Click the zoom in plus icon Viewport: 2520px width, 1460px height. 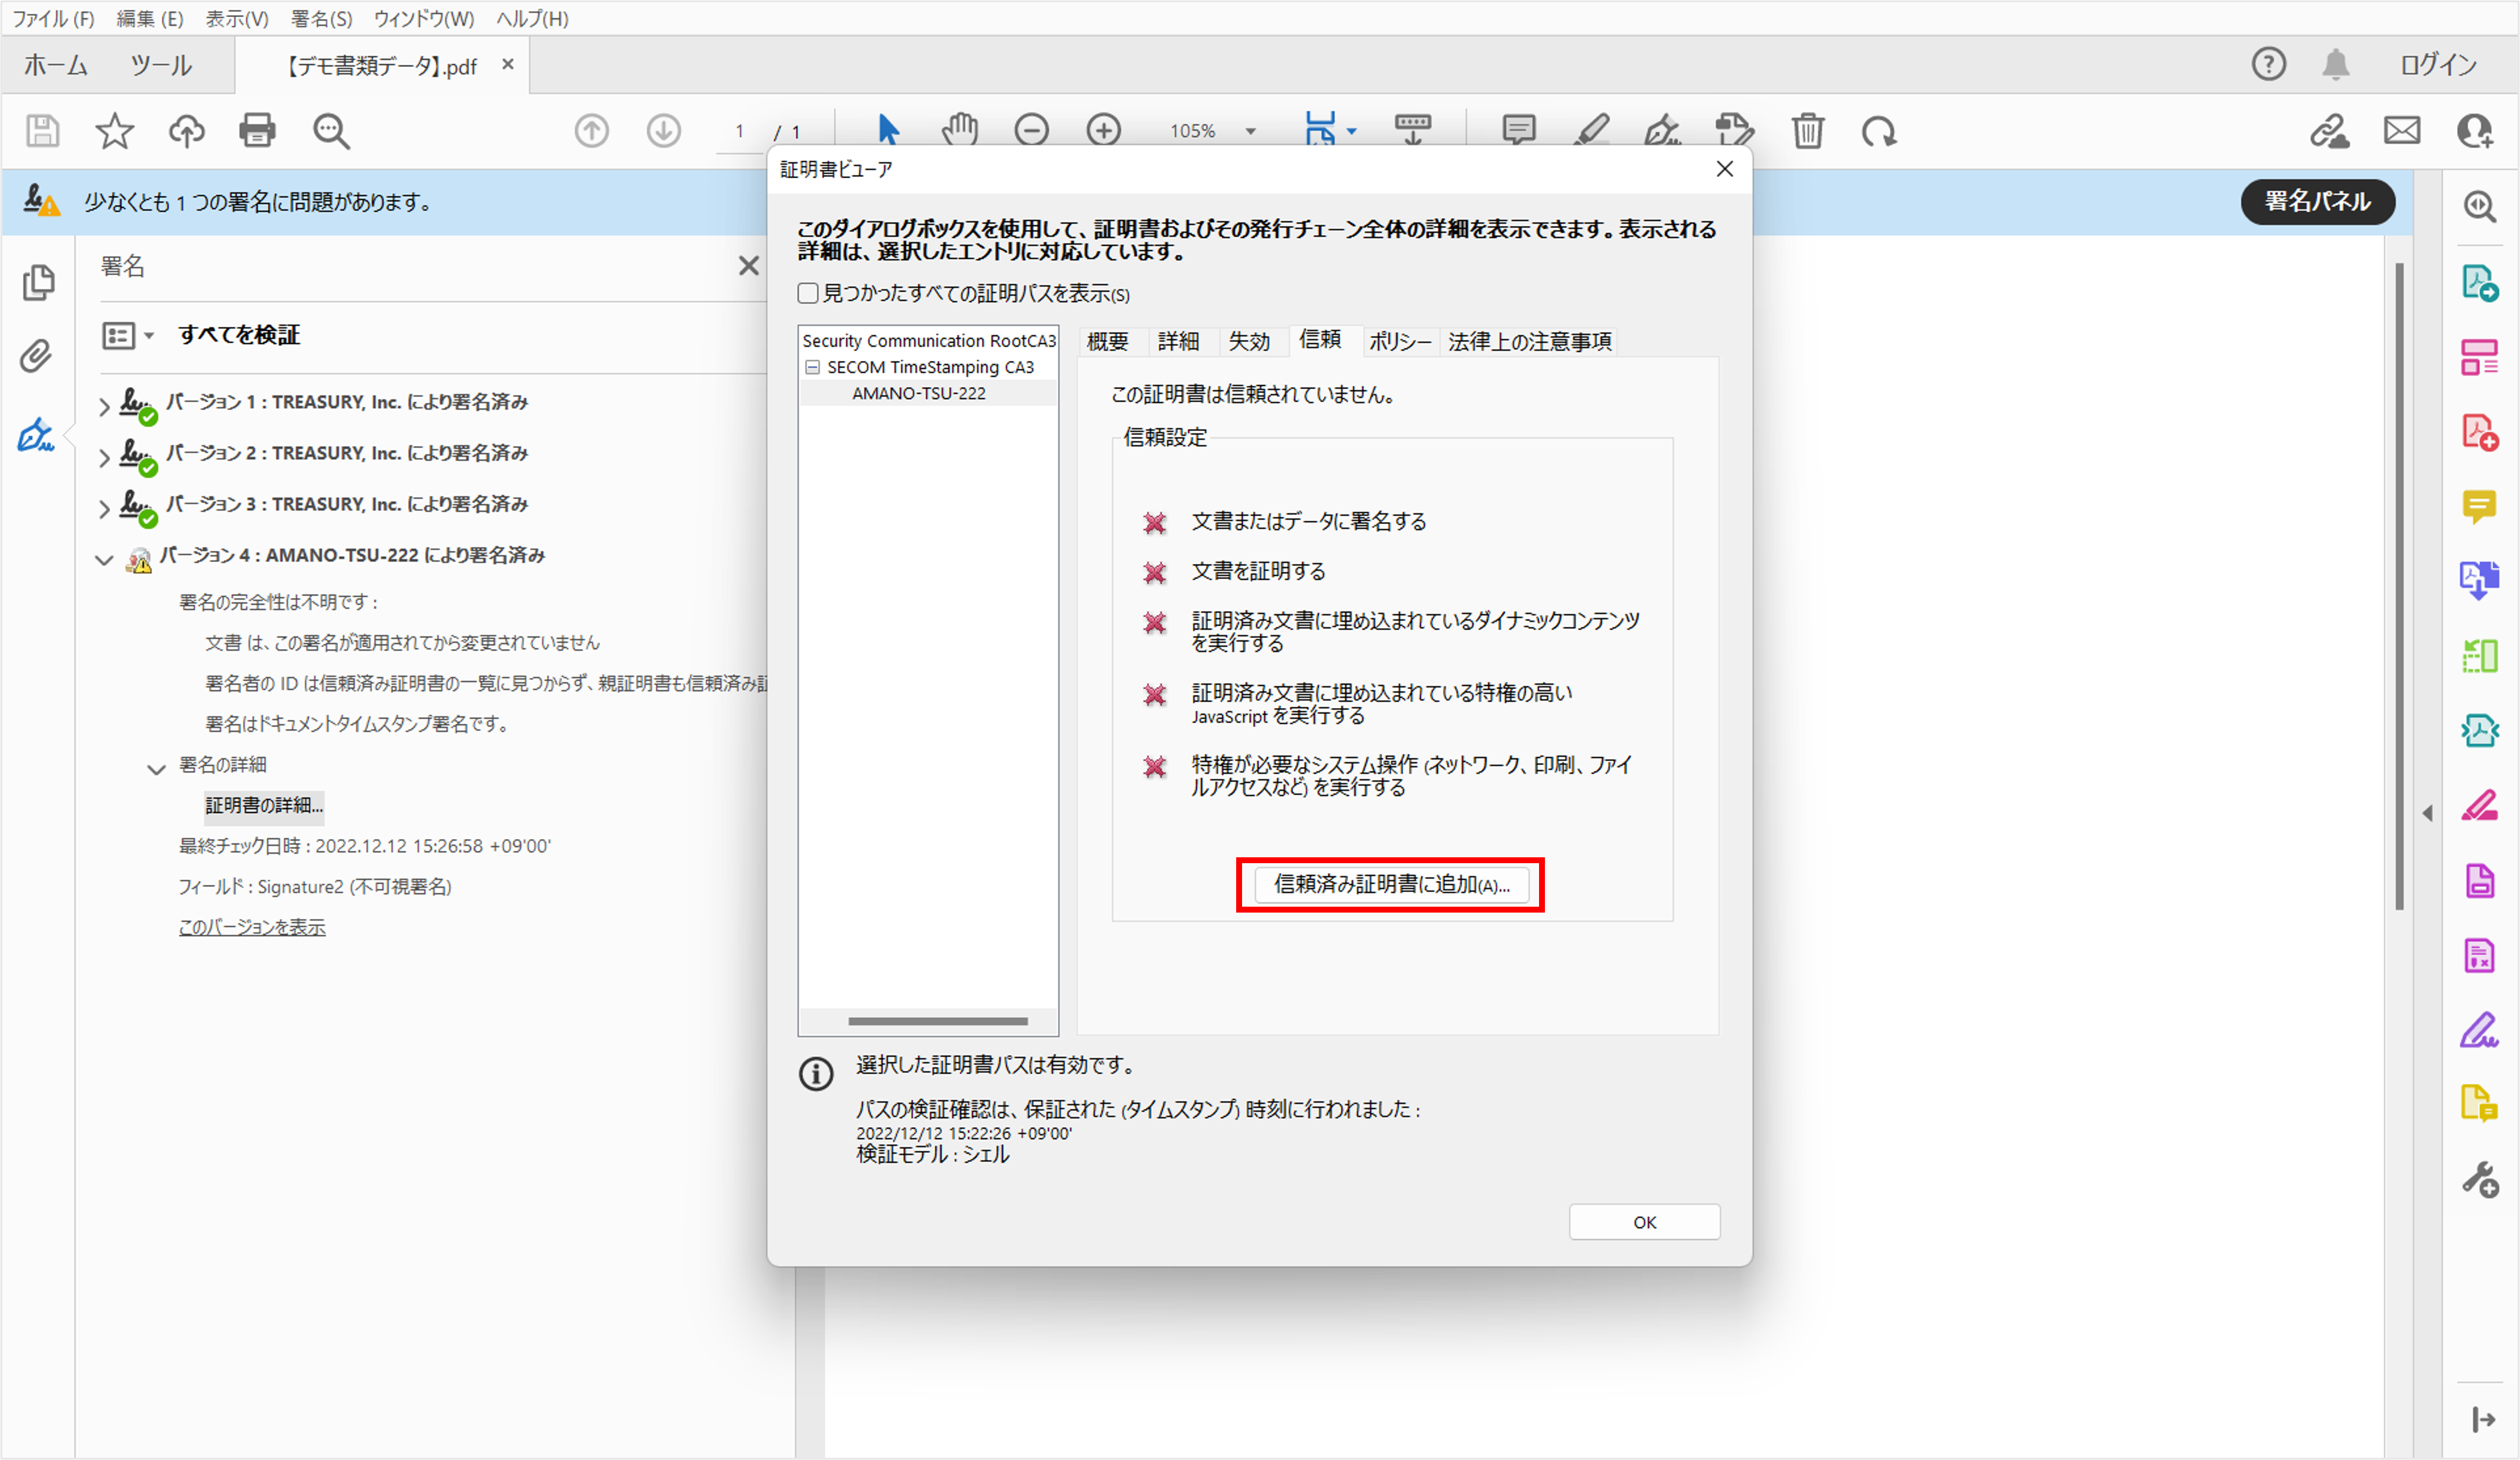[1103, 130]
